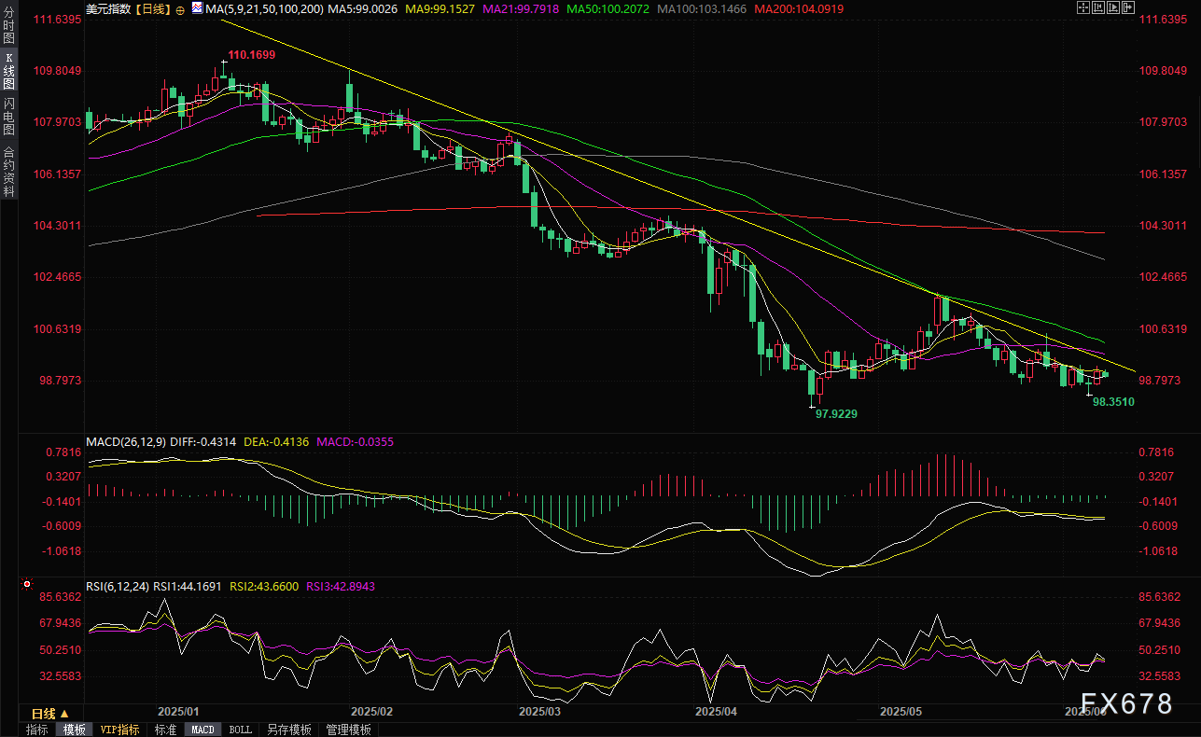The width and height of the screenshot is (1201, 737).
Task: Select the 模板 bottom tab
Action: pos(74,730)
